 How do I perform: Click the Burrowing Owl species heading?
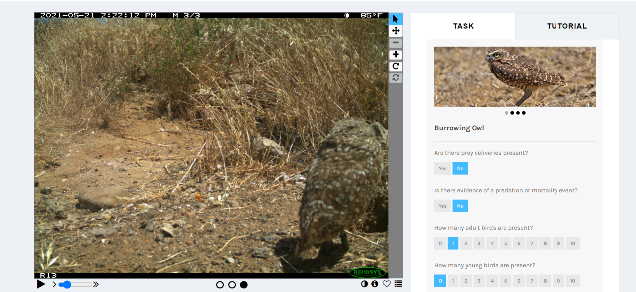coord(459,128)
